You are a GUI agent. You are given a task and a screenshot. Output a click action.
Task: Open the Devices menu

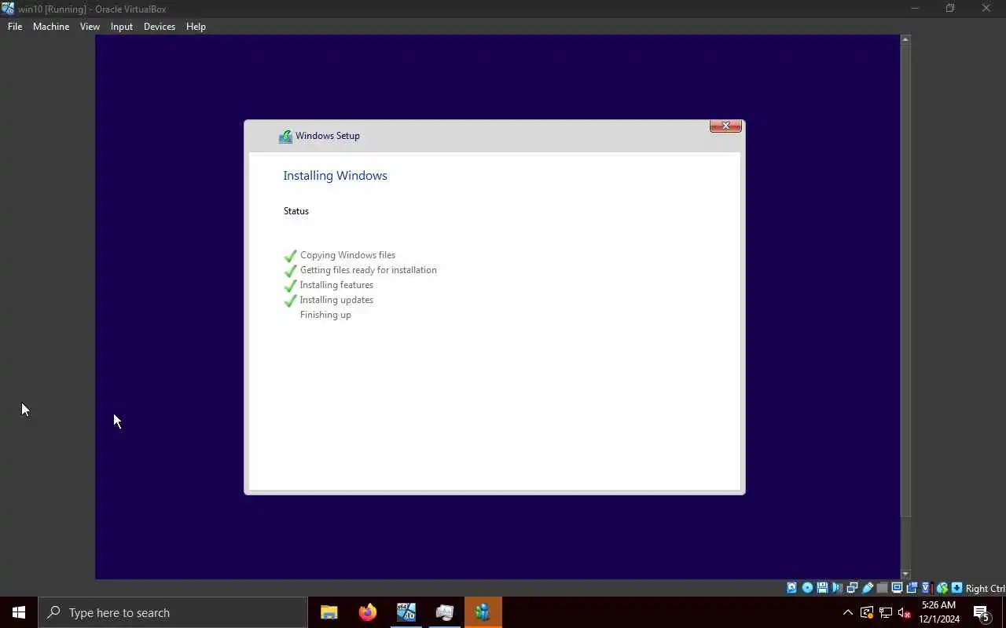[160, 26]
